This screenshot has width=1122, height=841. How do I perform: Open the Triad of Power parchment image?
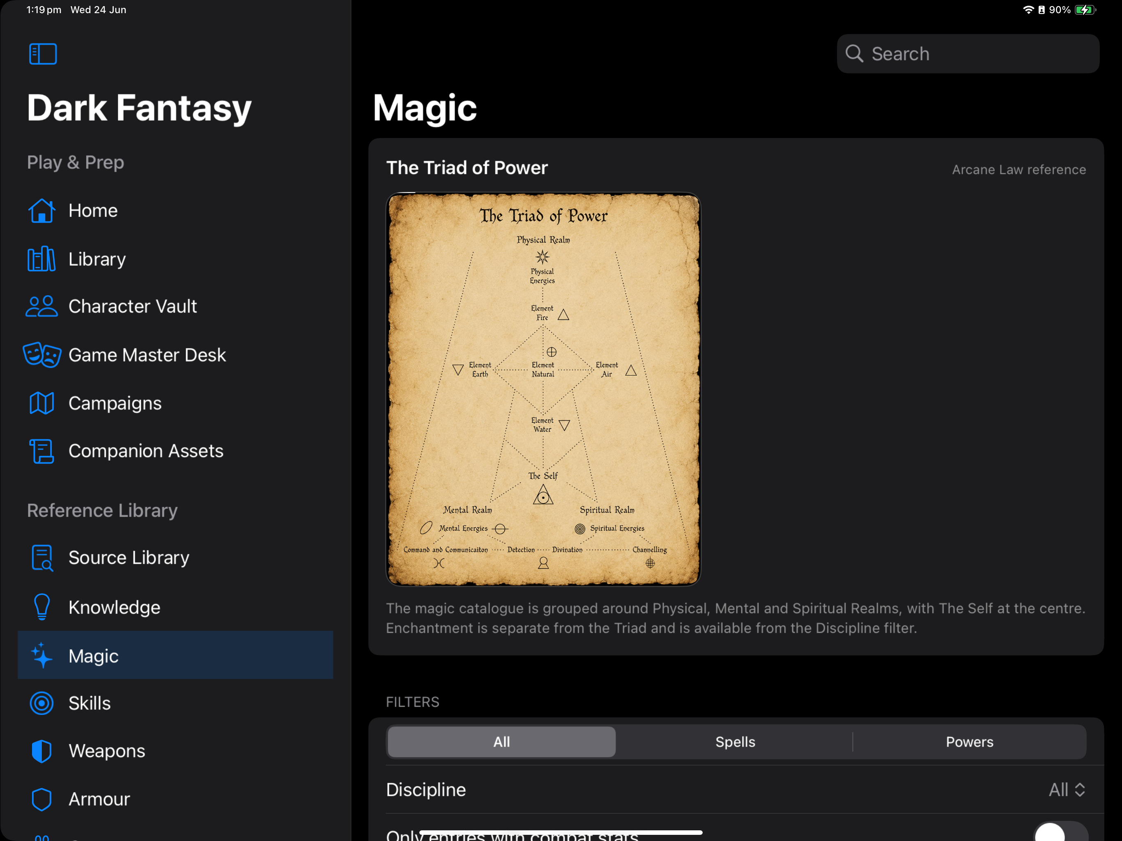point(543,389)
